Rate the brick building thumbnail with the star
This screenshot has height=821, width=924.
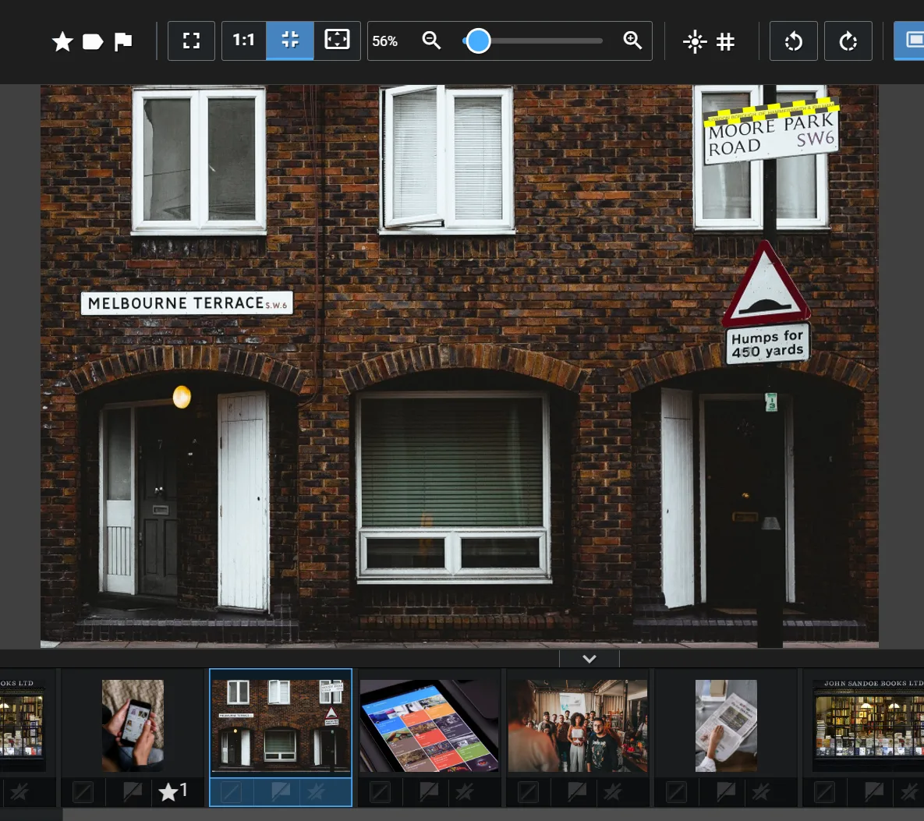click(x=316, y=791)
